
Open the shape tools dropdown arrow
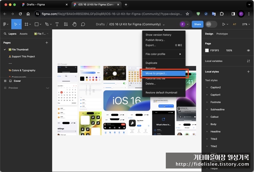point(40,24)
